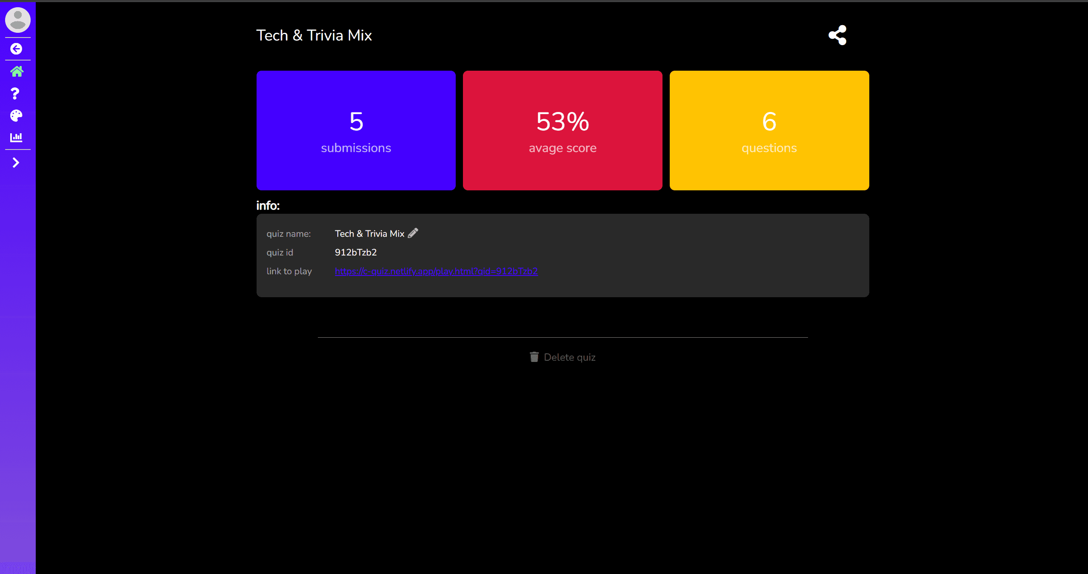Open the link to play URL
This screenshot has height=574, width=1088.
[436, 271]
